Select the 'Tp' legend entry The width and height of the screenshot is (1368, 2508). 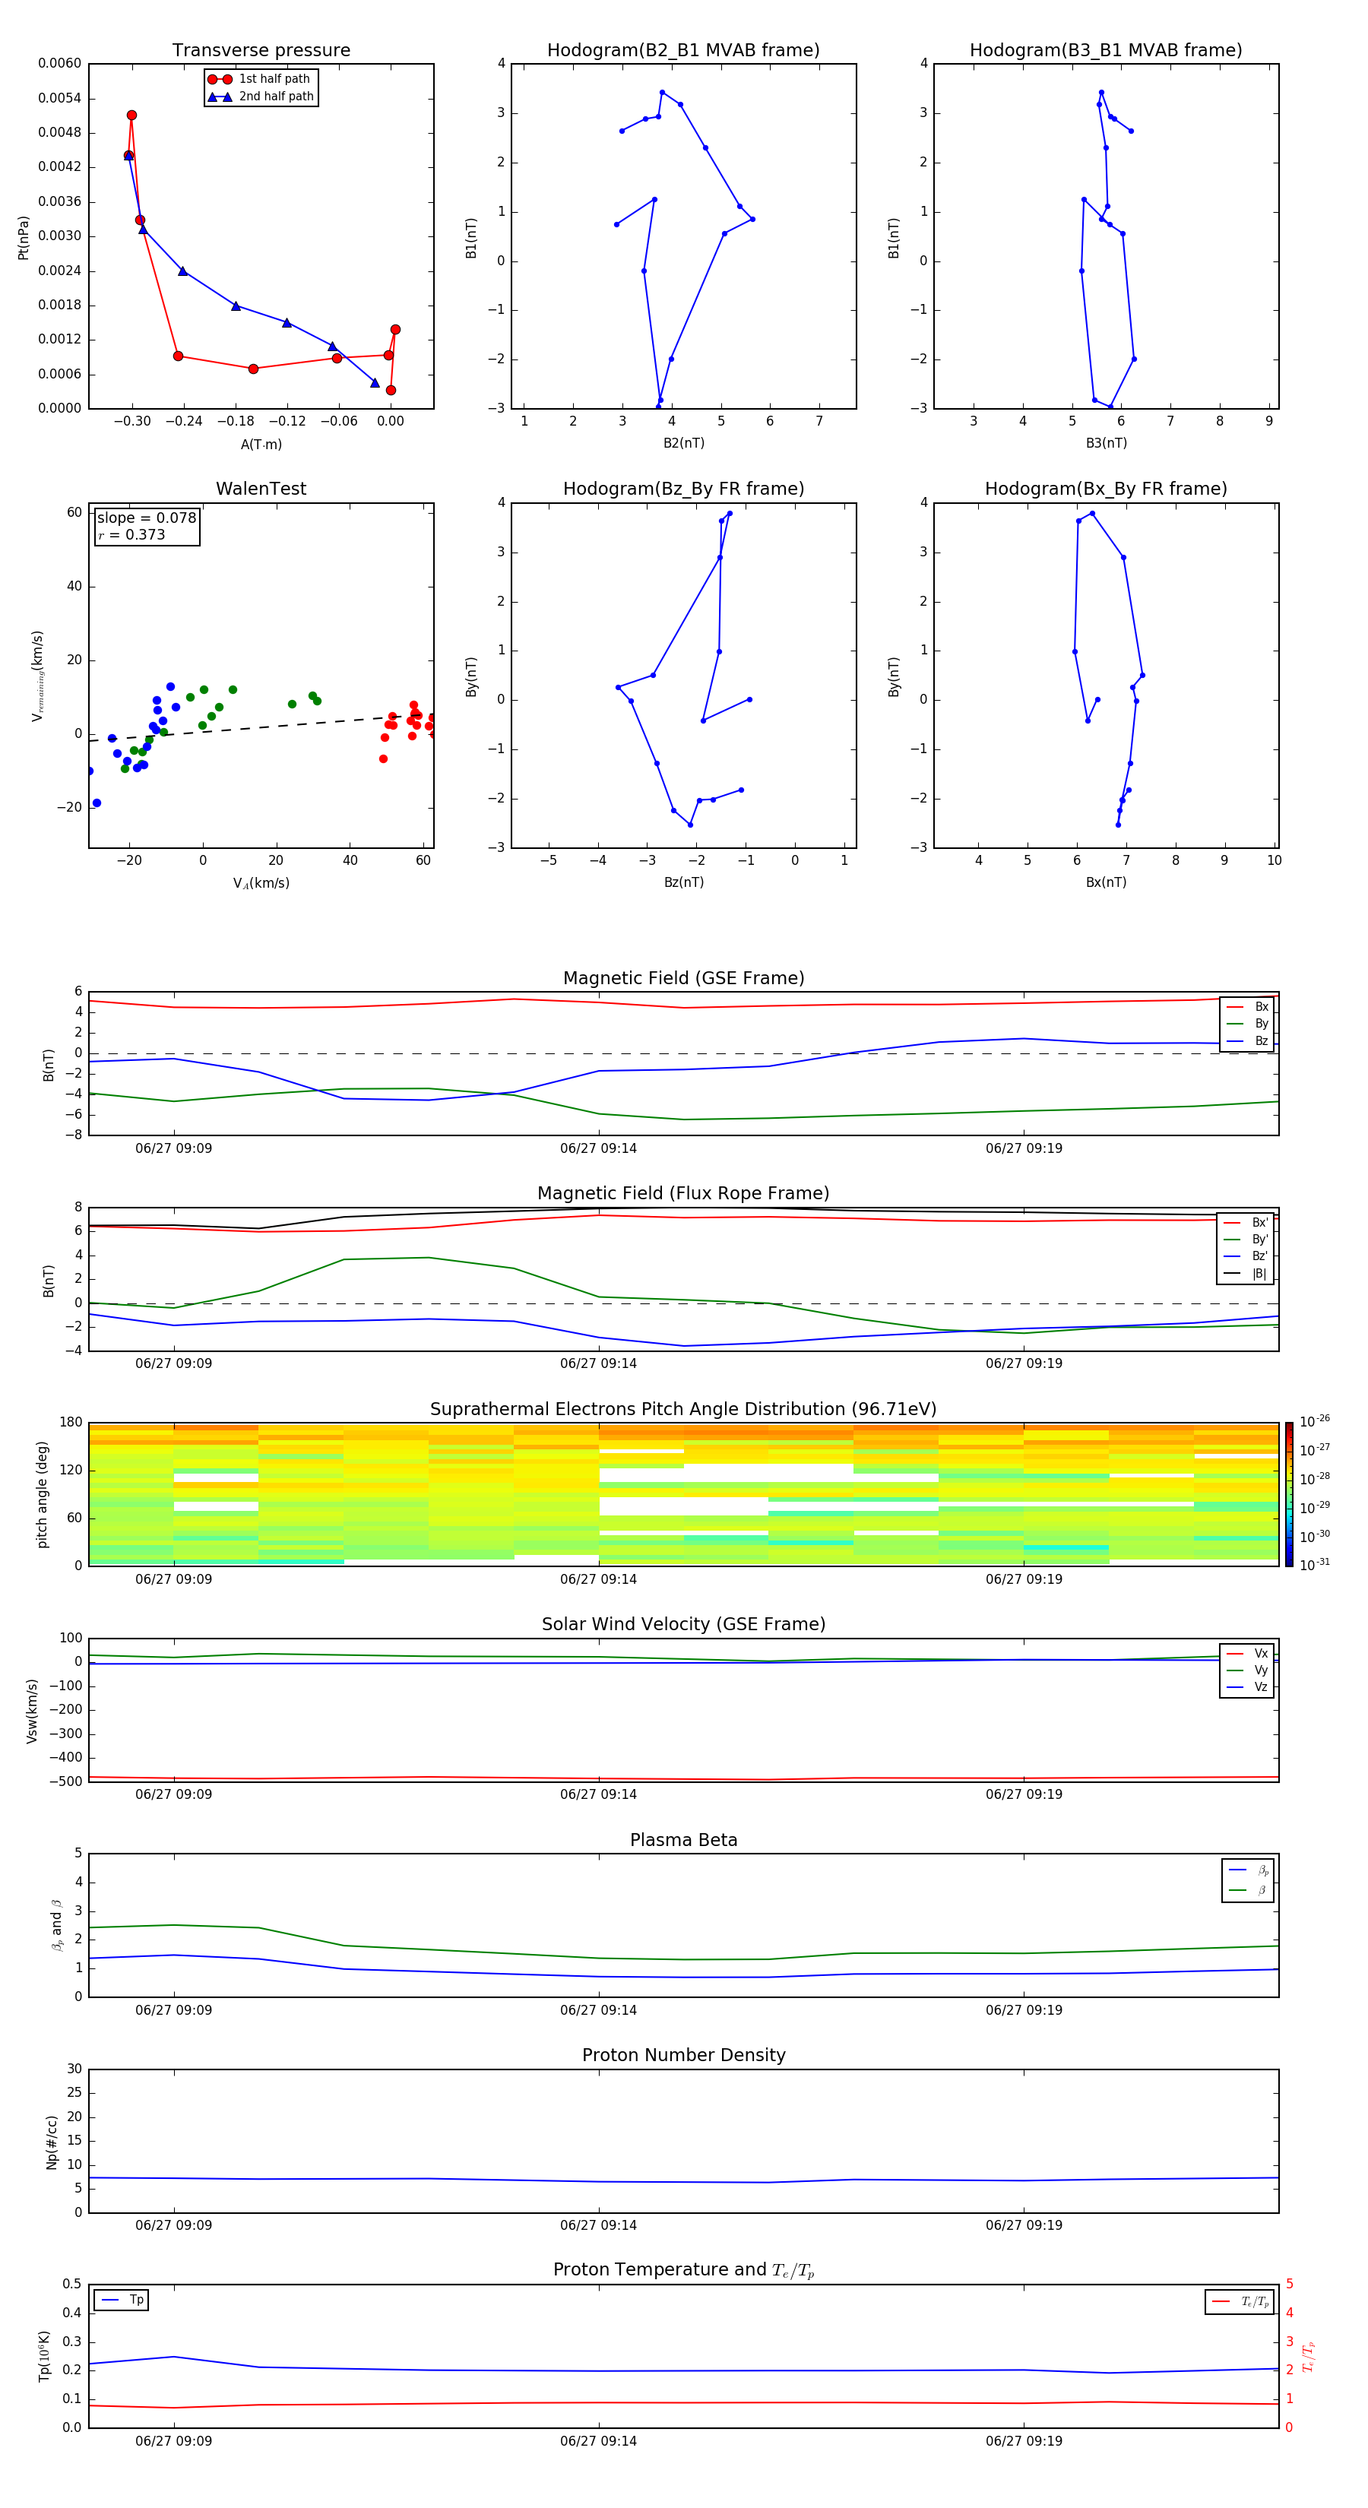pos(122,2300)
